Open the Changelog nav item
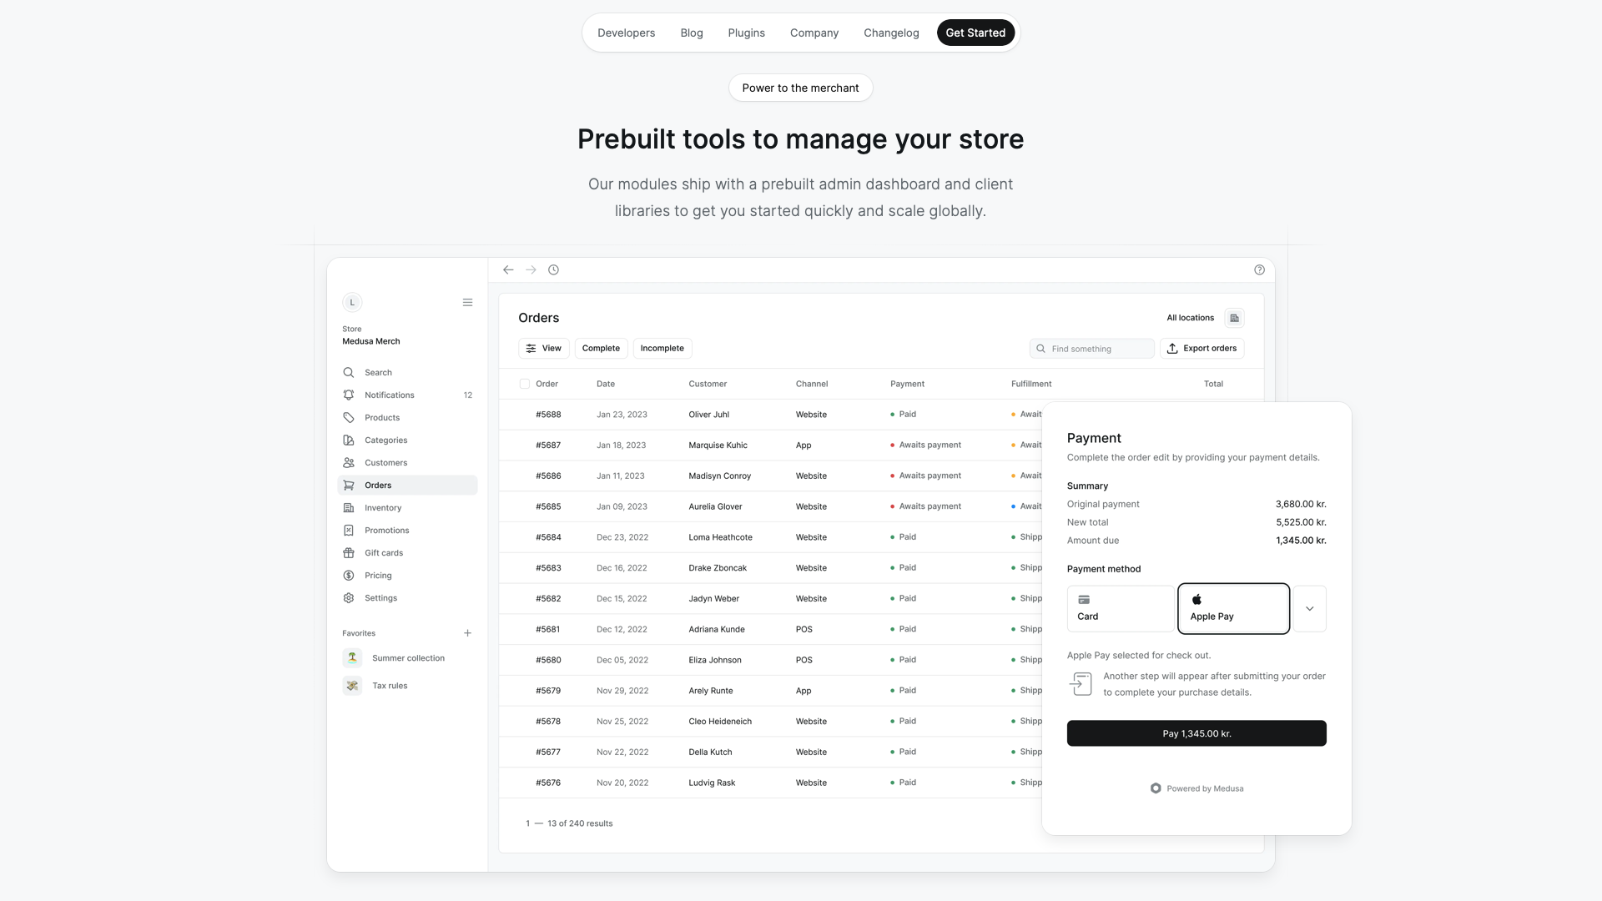1602x901 pixels. click(x=891, y=33)
